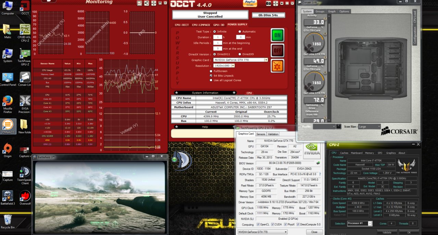
Task: Launch Mozilla Firefox from the desktop
Action: point(8,104)
